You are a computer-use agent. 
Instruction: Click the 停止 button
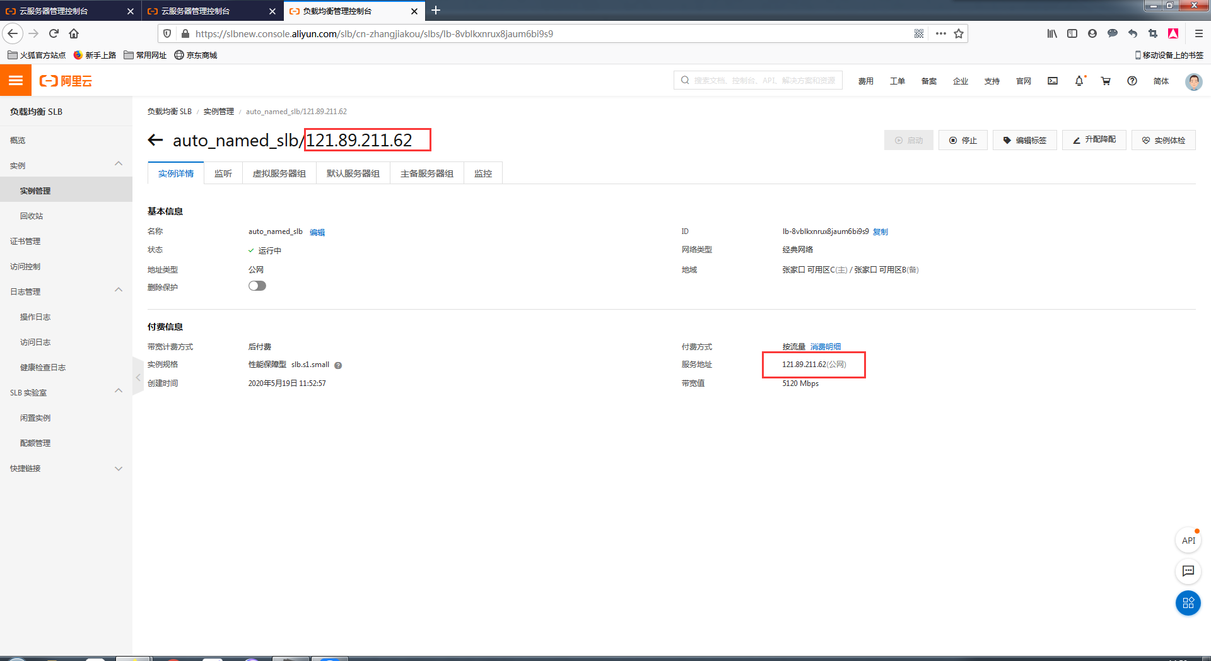click(x=962, y=140)
